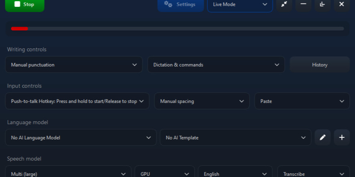Minimize the window with the dash icon

click(x=303, y=5)
